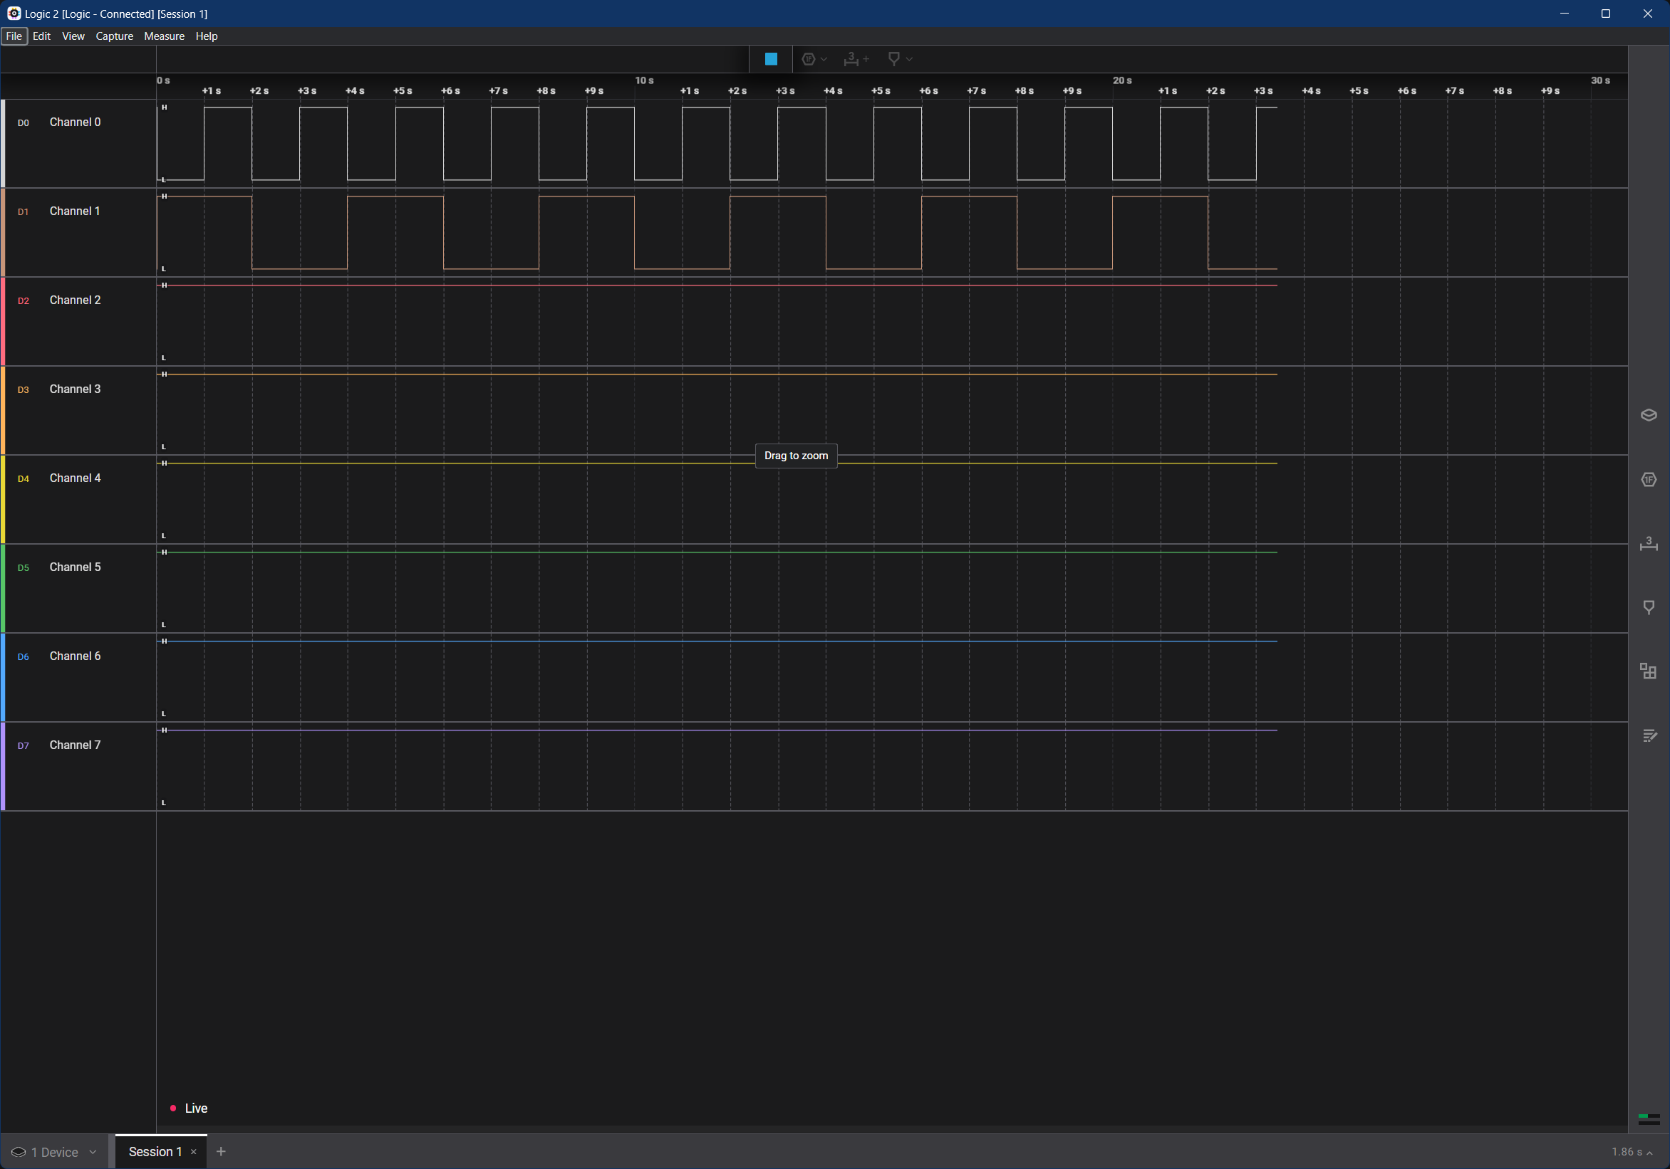Click the 20 s mark on time ruler
Image resolution: width=1670 pixels, height=1169 pixels.
point(1122,80)
